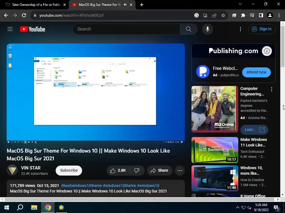Click the share page icon in address bar
This screenshot has height=213, width=285.
coord(214,16)
